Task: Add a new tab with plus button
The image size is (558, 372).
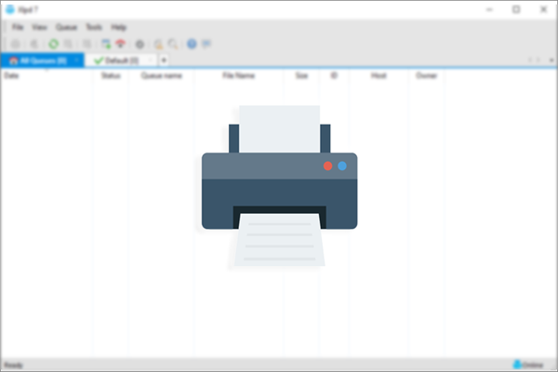Action: (164, 60)
